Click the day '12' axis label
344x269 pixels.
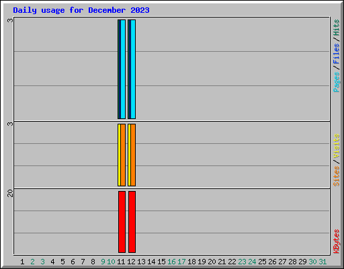point(131,262)
